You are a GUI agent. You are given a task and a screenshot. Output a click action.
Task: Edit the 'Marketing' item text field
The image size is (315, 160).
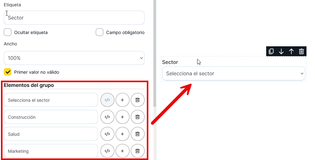point(51,151)
